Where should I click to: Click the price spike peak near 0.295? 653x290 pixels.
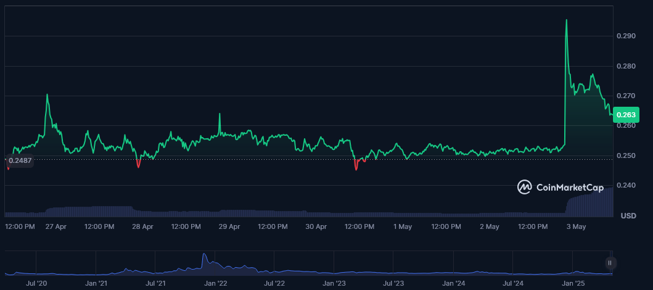(x=566, y=20)
